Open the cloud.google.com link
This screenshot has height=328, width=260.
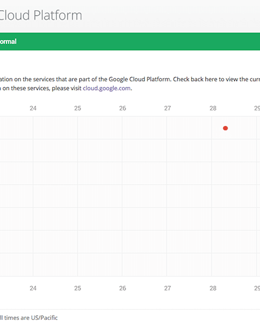[x=107, y=89]
